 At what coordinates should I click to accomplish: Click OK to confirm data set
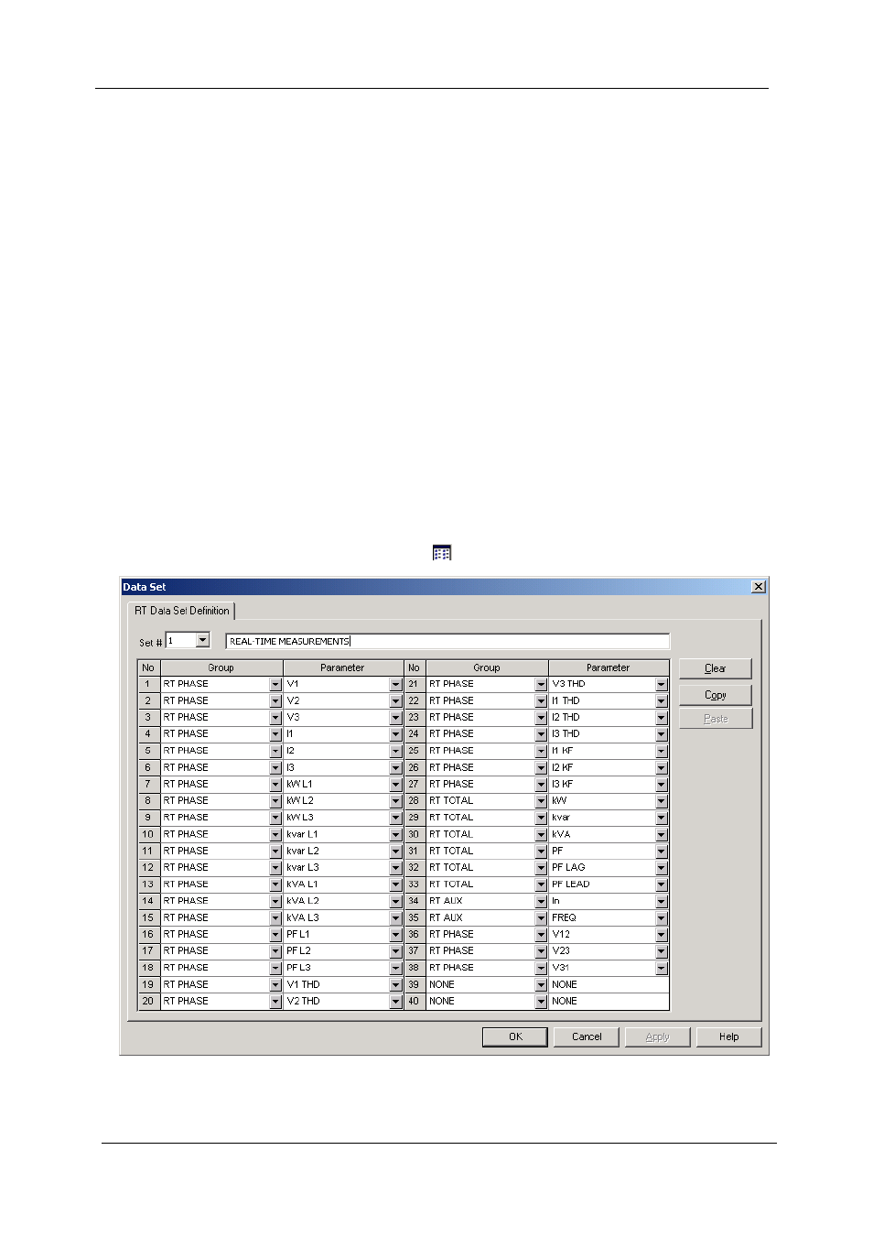[515, 1036]
